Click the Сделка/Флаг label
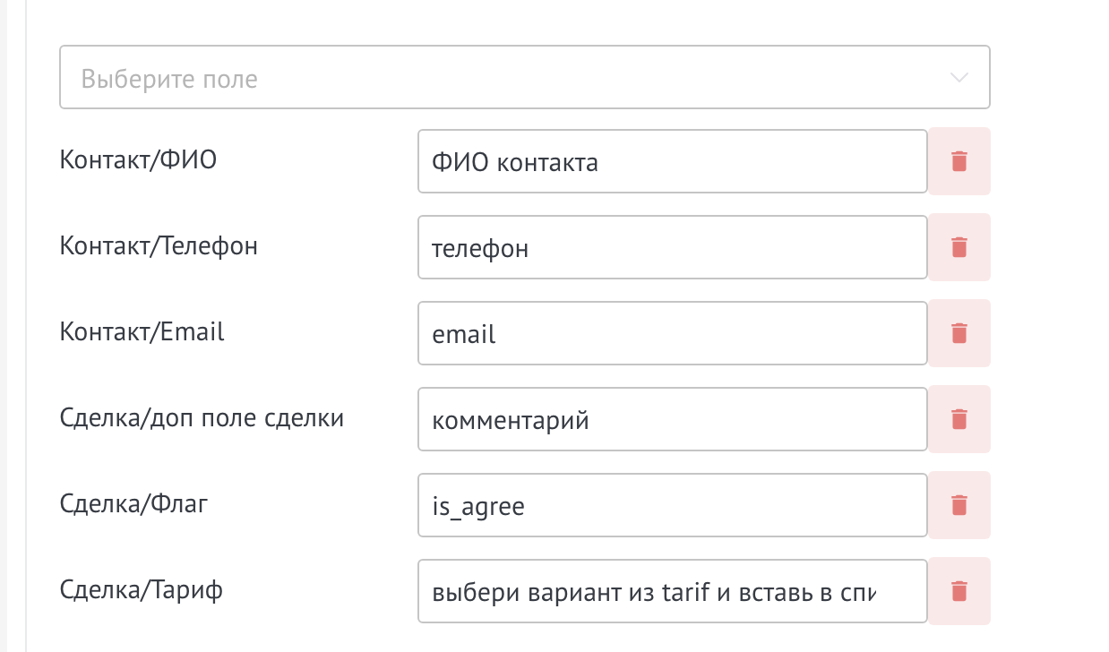The image size is (1109, 652). pyautogui.click(x=133, y=504)
